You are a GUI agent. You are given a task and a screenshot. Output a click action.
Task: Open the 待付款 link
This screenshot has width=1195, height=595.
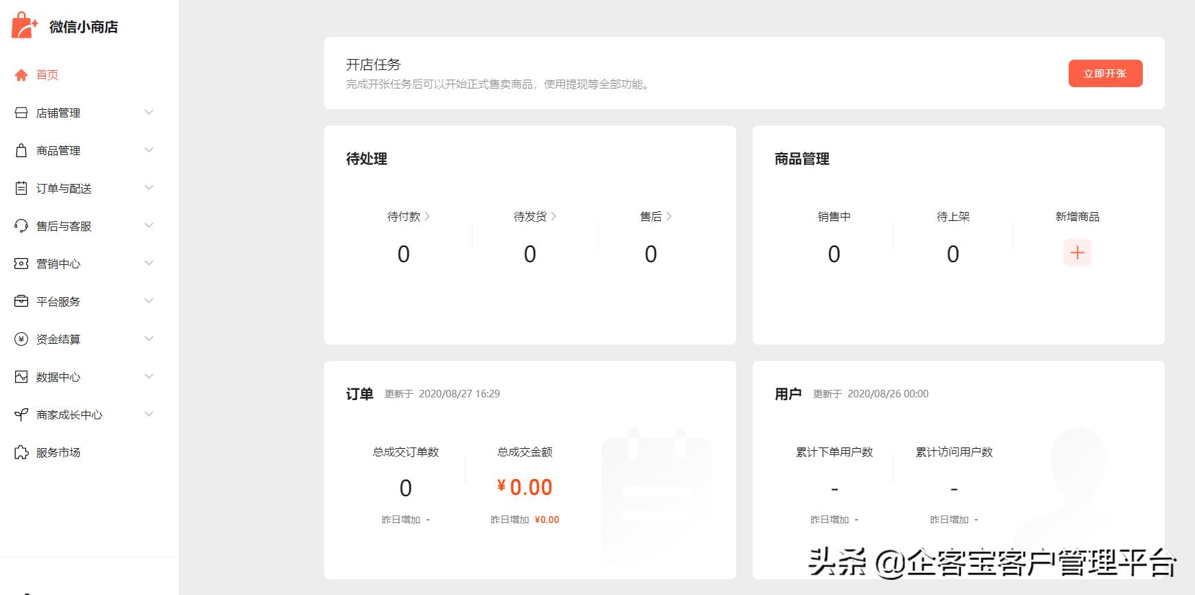409,216
